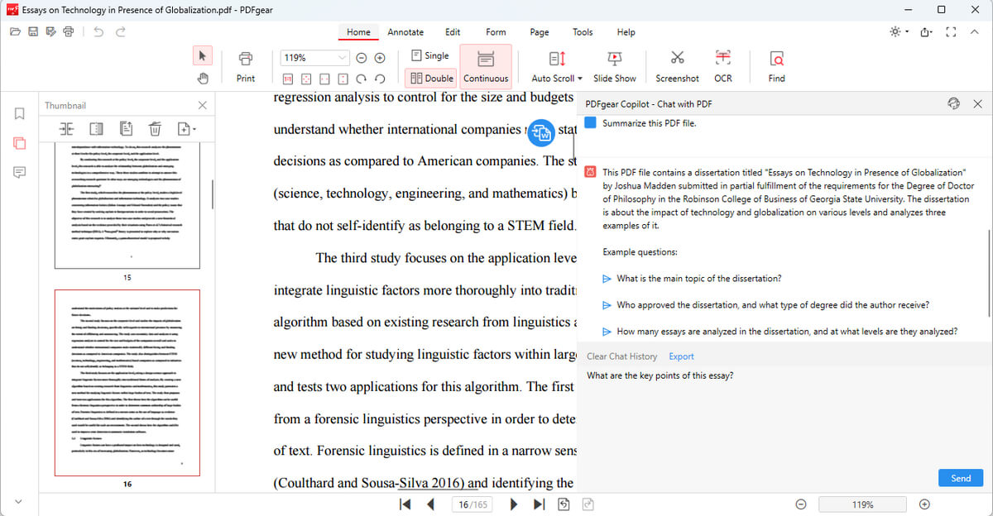This screenshot has height=516, width=993.
Task: Switch to Single page view
Action: tap(429, 55)
